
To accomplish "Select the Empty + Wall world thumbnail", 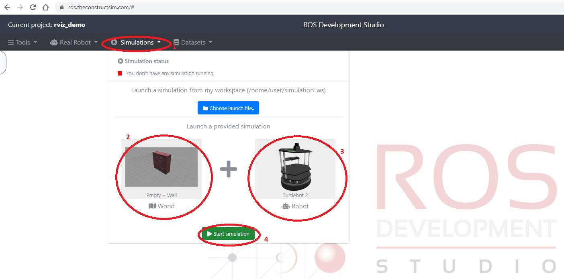I will [161, 167].
